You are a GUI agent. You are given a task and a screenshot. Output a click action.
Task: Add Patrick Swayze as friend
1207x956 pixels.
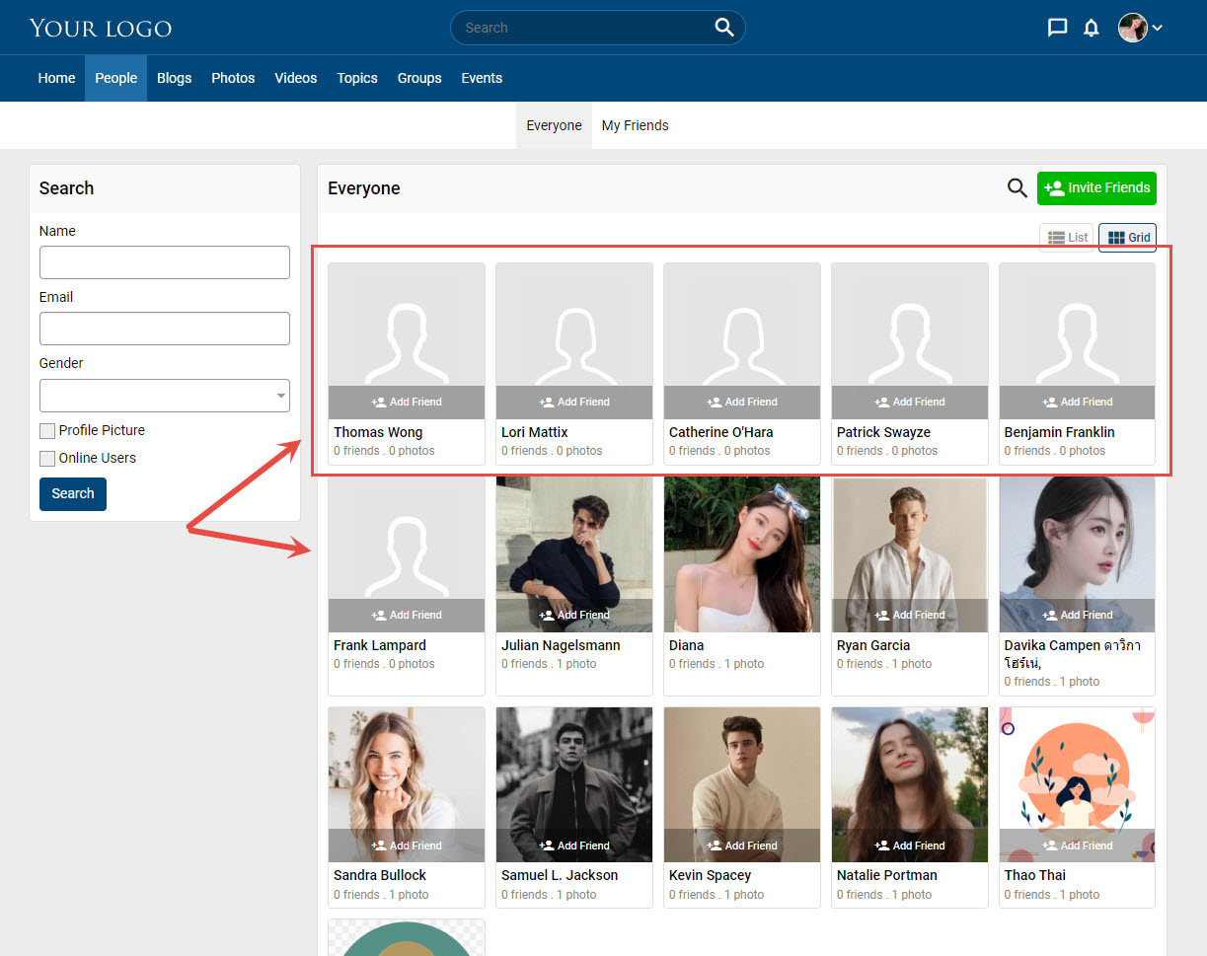tap(910, 402)
